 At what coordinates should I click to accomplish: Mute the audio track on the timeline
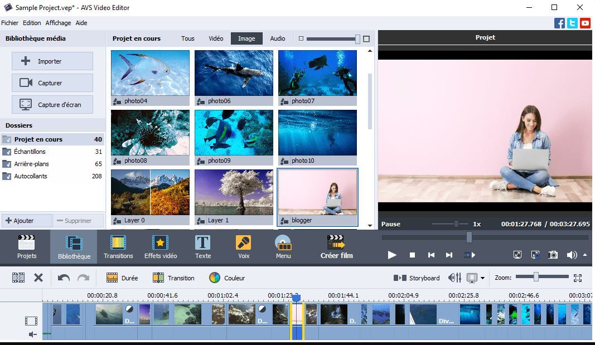[32, 334]
